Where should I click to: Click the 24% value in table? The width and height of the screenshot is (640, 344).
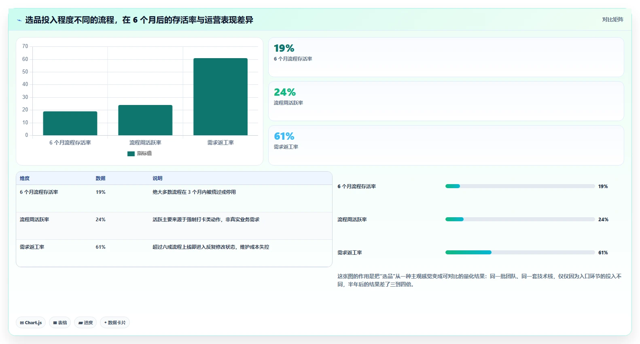[x=100, y=220]
